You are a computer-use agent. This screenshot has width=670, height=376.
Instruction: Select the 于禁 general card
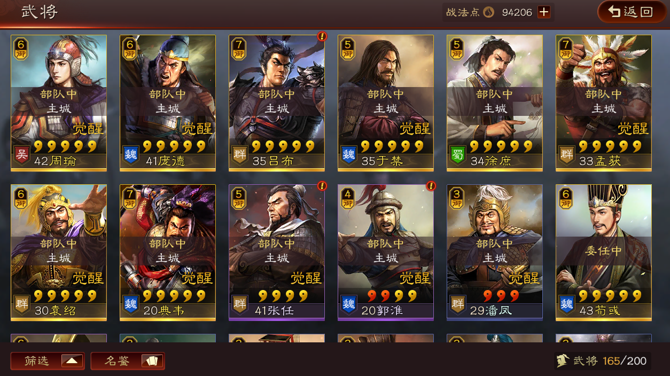[386, 103]
